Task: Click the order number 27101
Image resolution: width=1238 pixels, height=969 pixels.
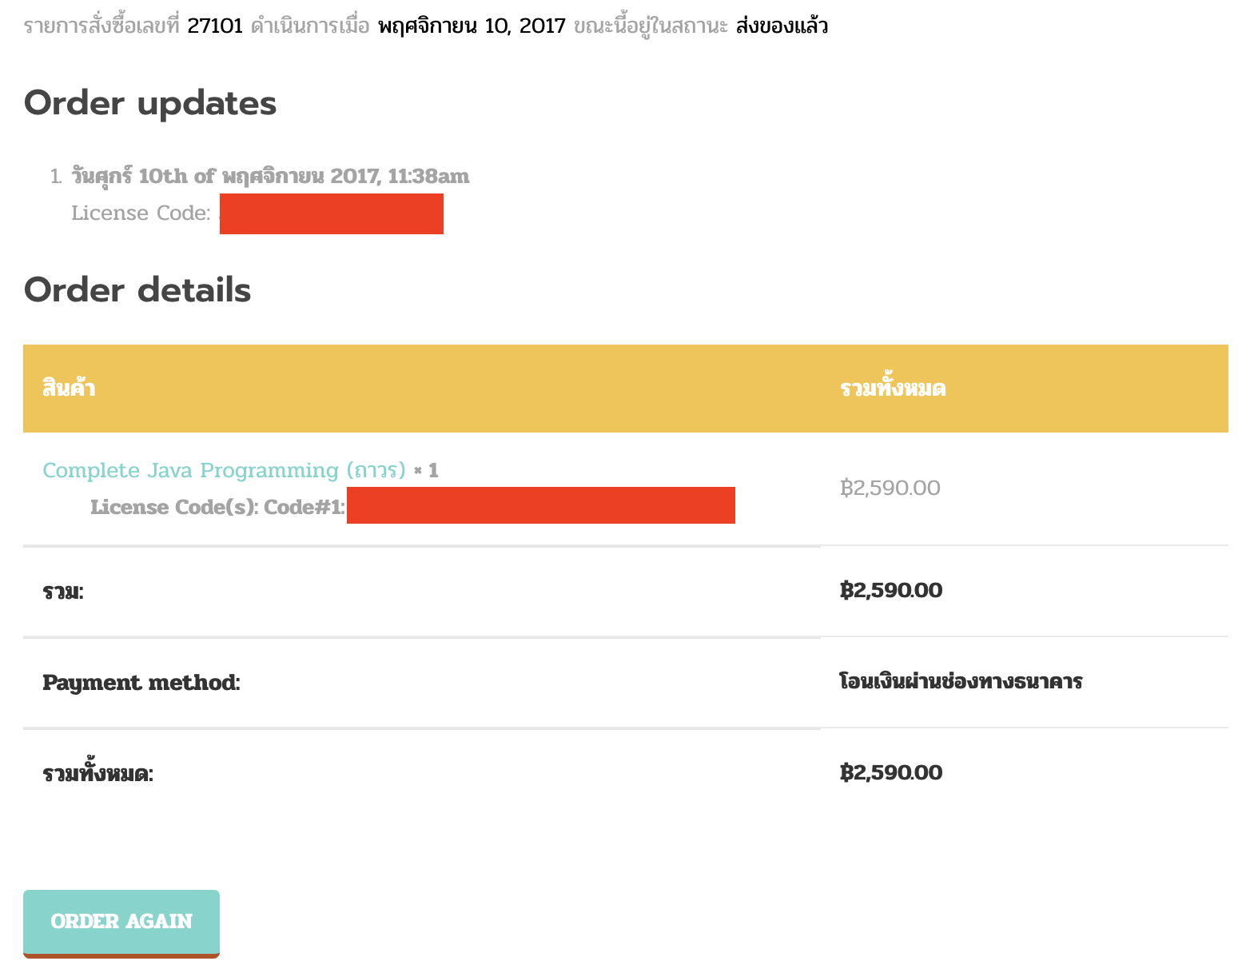Action: tap(215, 26)
